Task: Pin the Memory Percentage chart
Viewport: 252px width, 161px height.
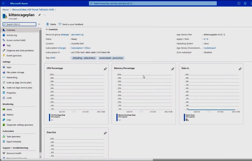Action: click(173, 69)
